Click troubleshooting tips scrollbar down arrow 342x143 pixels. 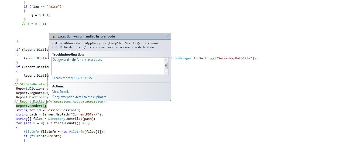pos(166,72)
